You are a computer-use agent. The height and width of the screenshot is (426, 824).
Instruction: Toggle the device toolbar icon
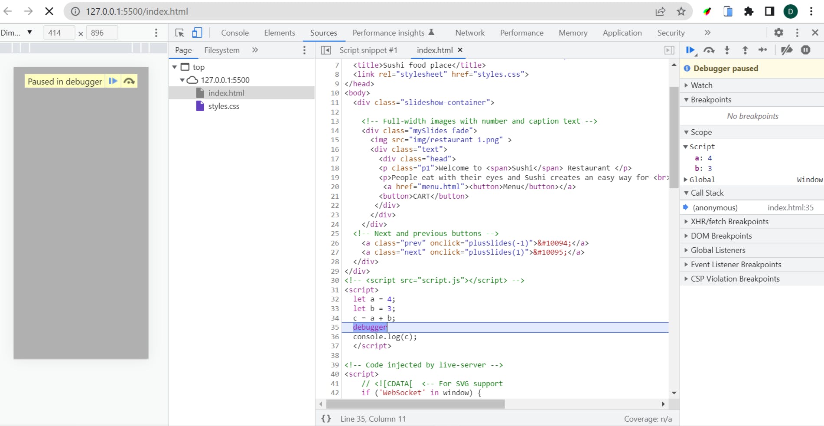[x=197, y=33]
